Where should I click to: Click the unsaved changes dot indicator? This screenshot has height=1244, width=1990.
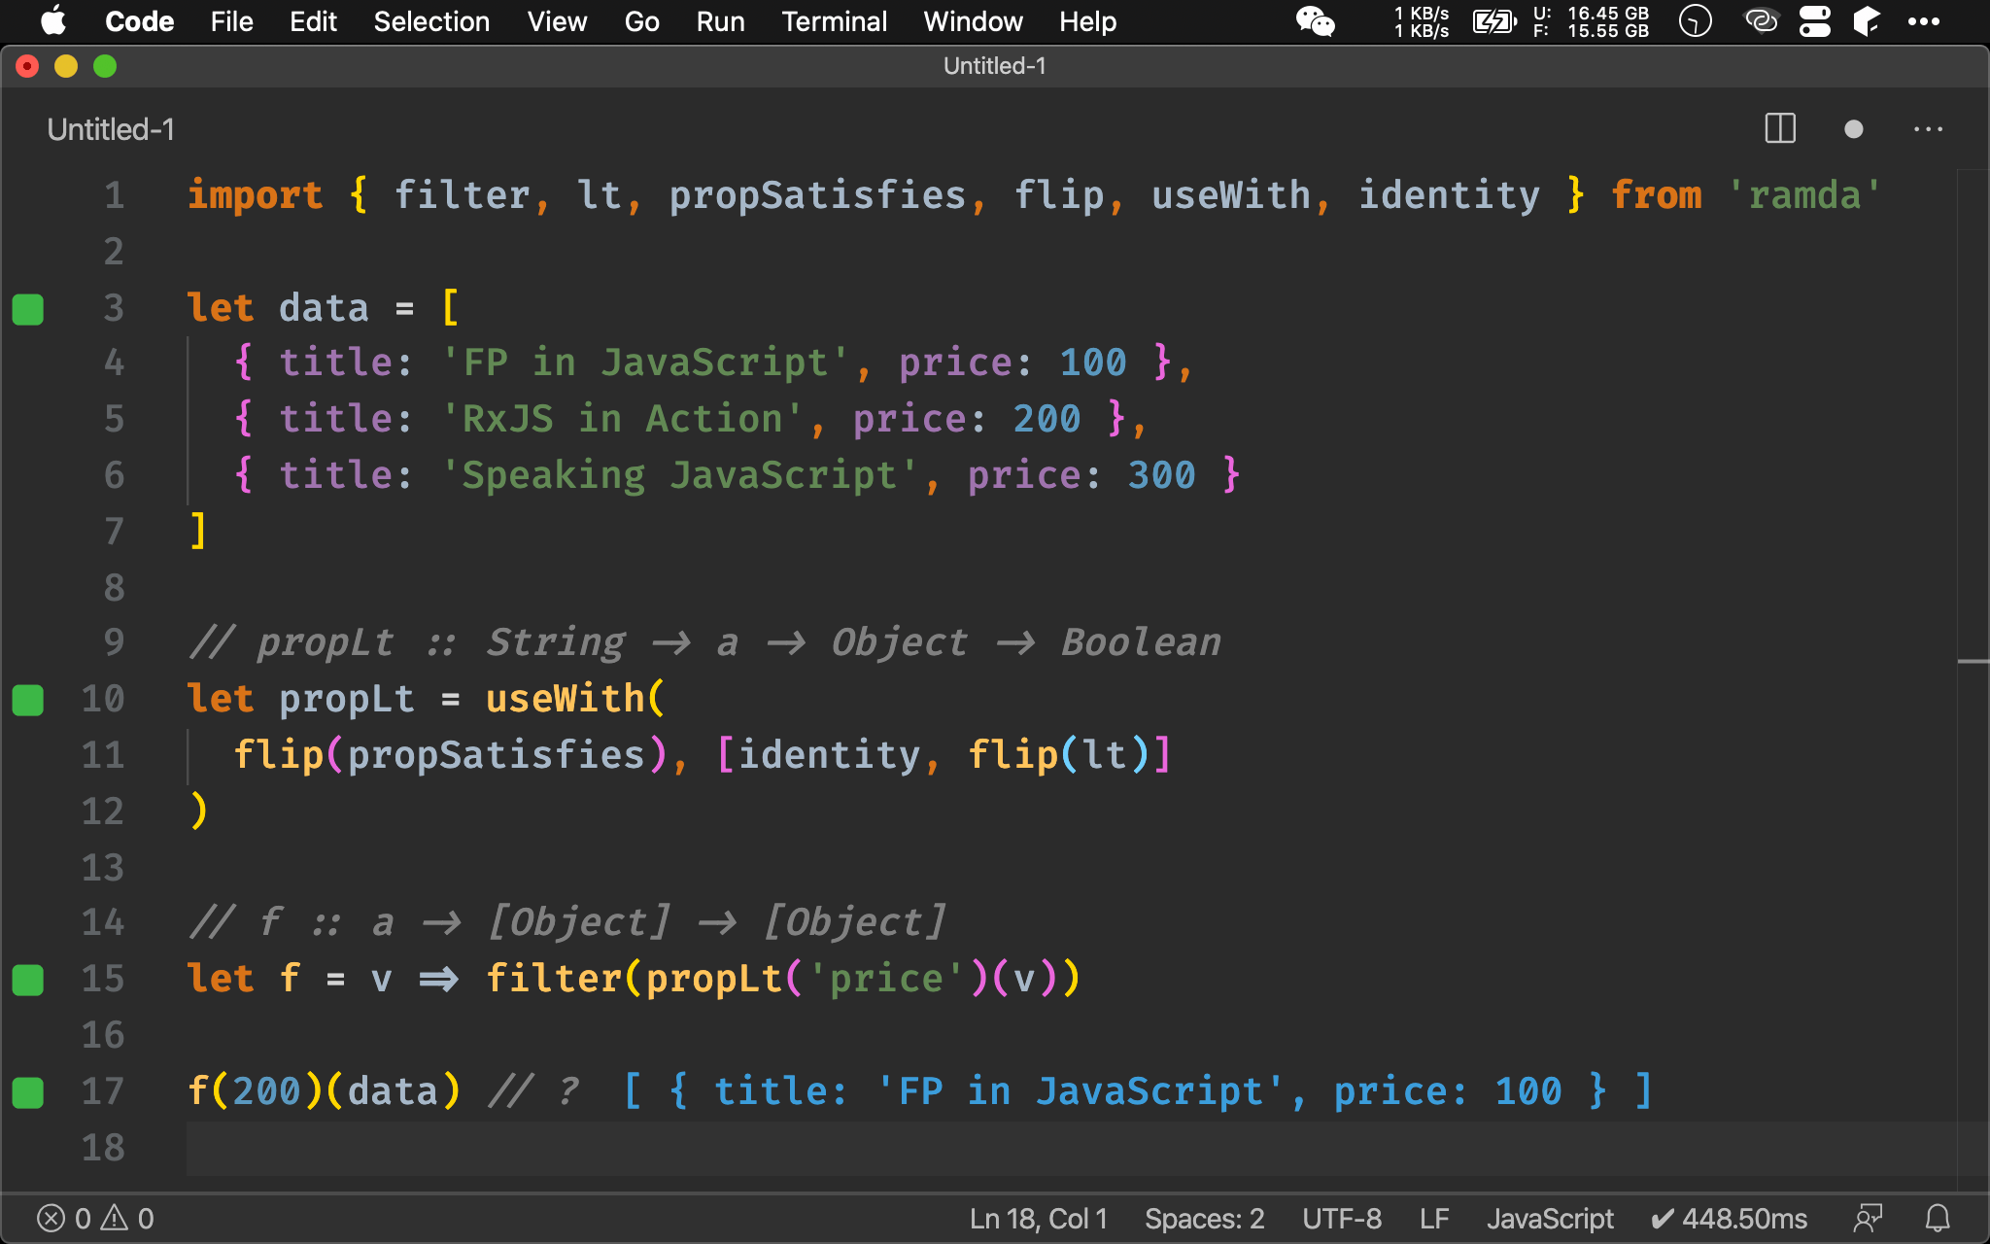pyautogui.click(x=1853, y=128)
